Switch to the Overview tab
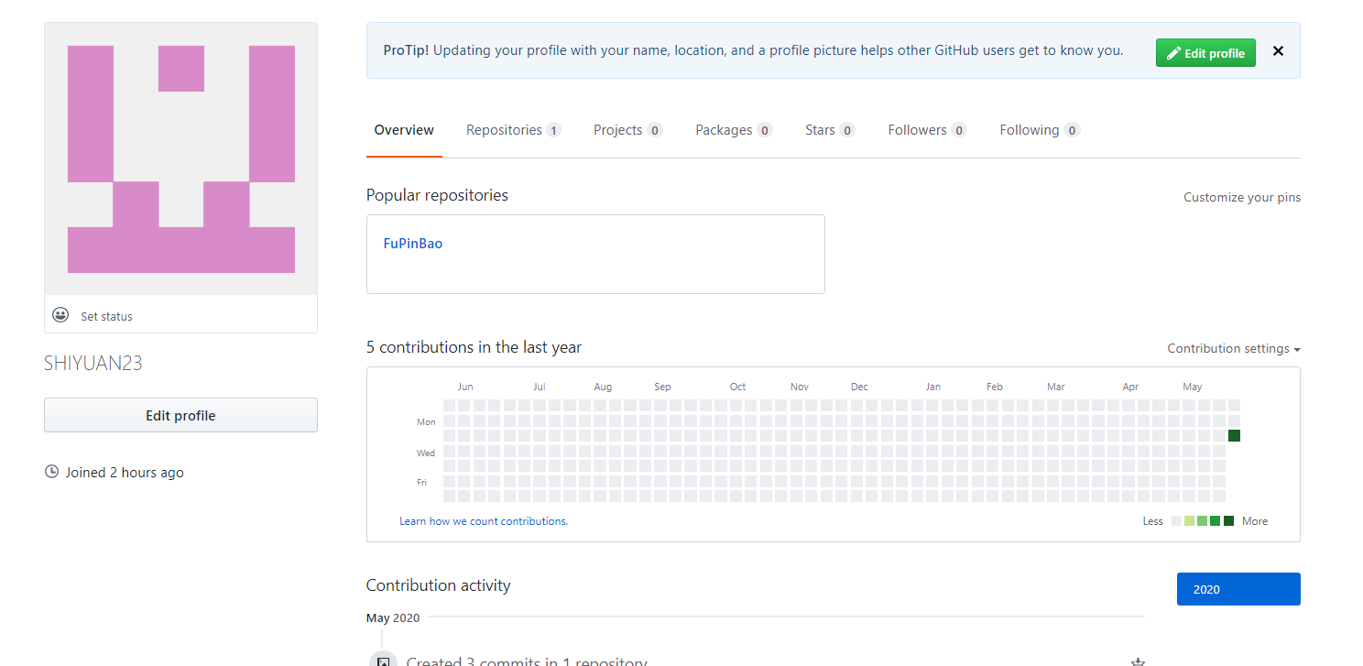This screenshot has width=1363, height=666. click(x=404, y=130)
